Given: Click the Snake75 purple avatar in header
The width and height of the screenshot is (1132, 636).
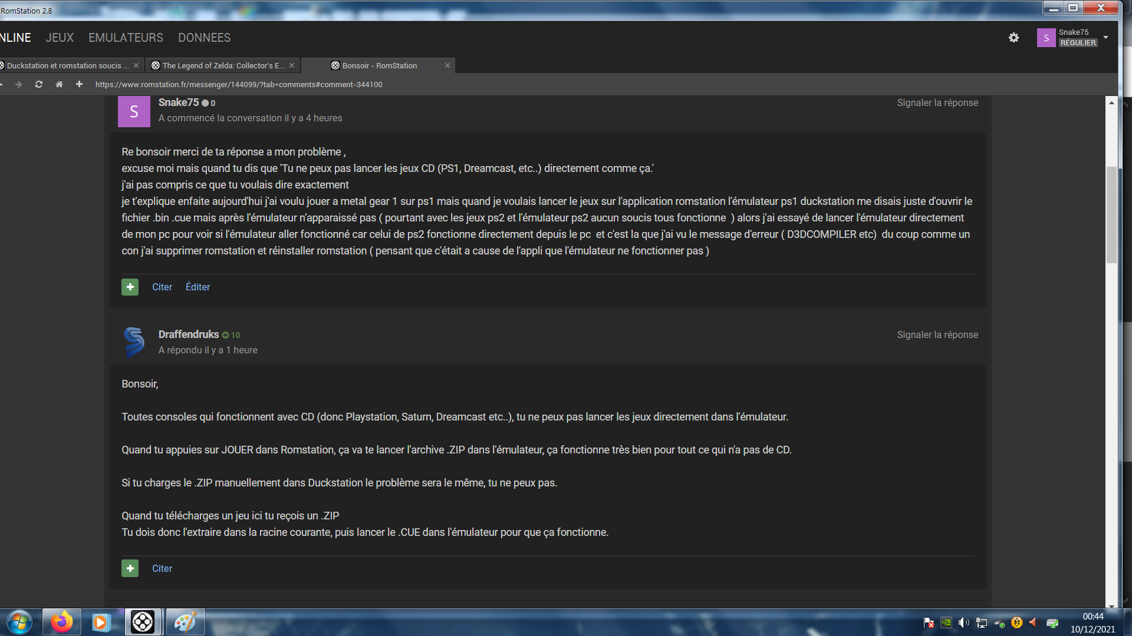Looking at the screenshot, I should 1046,38.
